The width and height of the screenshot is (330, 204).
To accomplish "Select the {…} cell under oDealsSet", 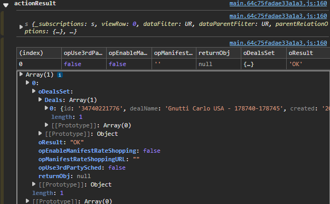I will point(263,64).
